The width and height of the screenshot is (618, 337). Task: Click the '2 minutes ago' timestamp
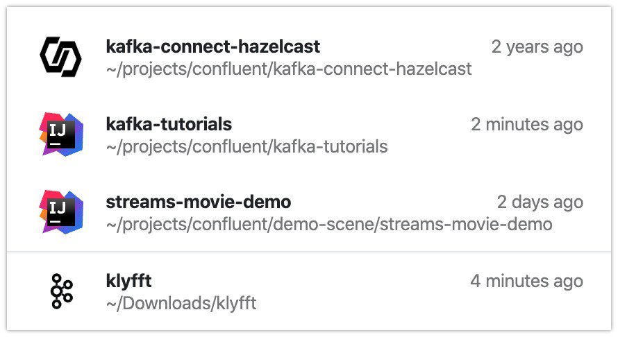coord(527,124)
